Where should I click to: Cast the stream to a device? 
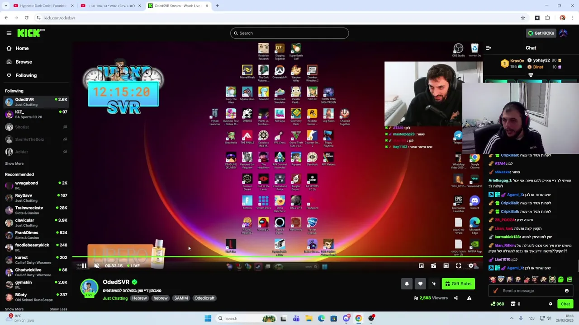pyautogui.click(x=433, y=266)
